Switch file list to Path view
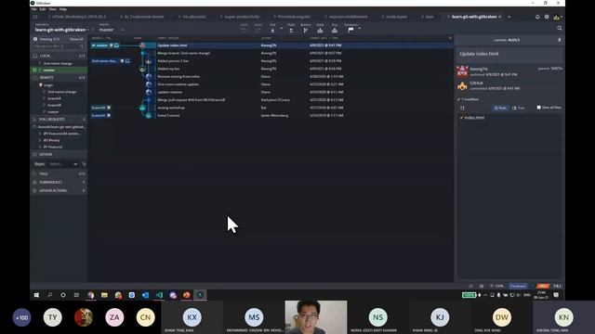The image size is (595, 334). (x=500, y=108)
